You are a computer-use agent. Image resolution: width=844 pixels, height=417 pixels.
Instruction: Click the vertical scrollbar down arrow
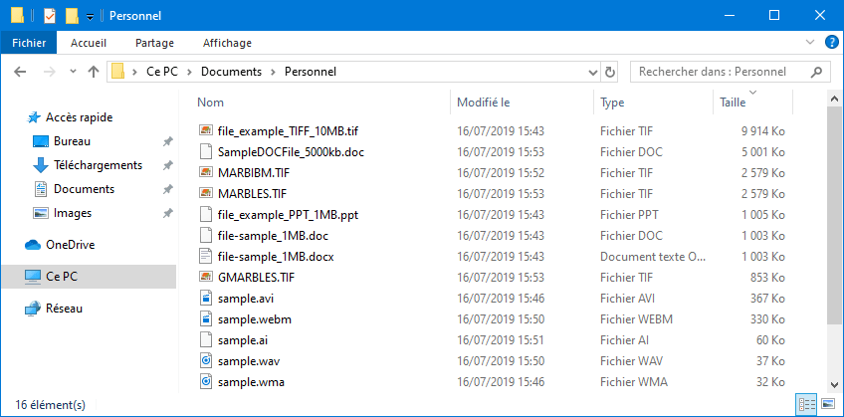[x=834, y=384]
